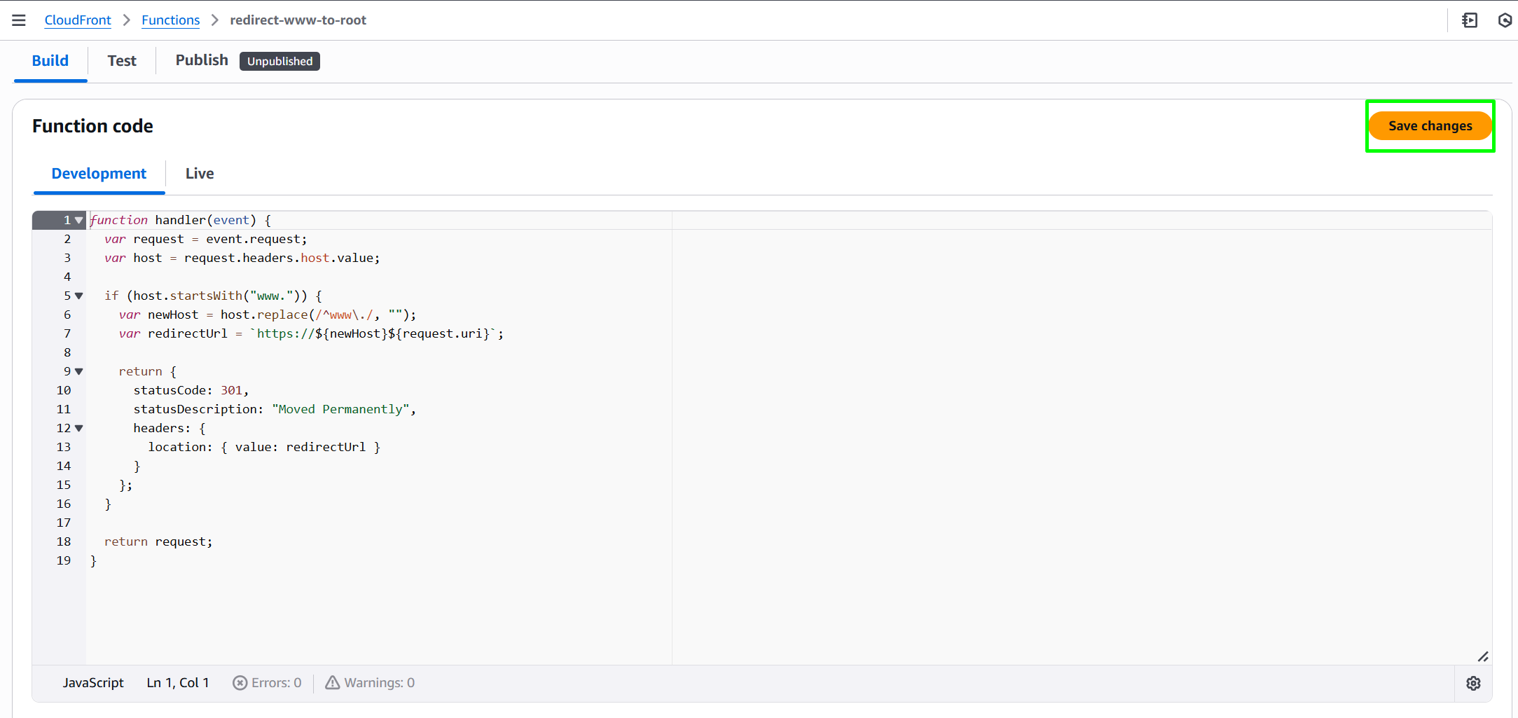Viewport: 1518px width, 718px height.
Task: Click the Errors: 0 indicator
Action: pos(267,683)
